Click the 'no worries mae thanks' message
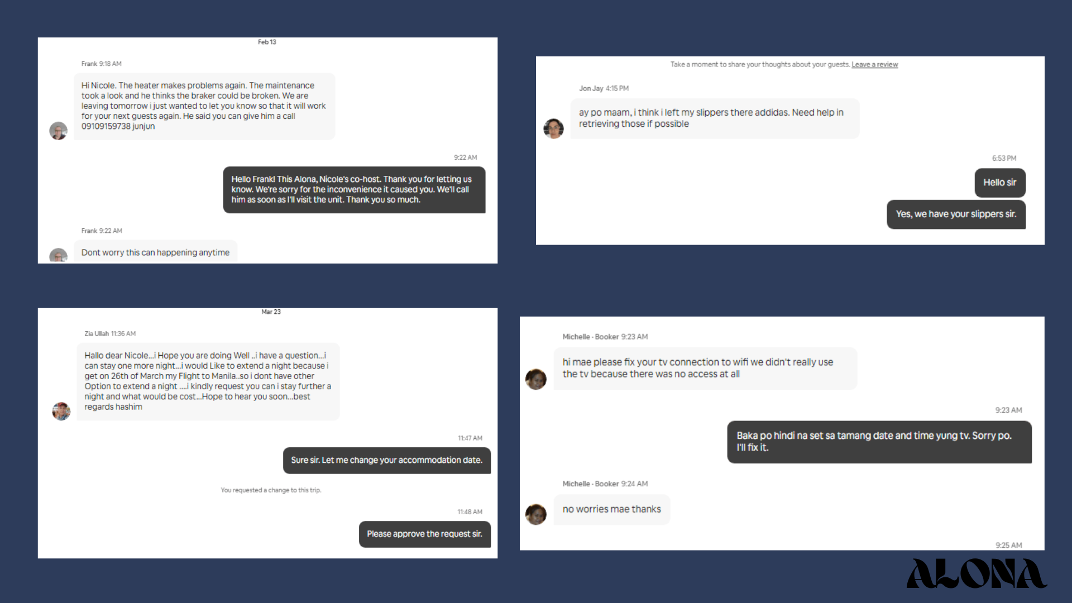Image resolution: width=1072 pixels, height=603 pixels. pos(611,509)
